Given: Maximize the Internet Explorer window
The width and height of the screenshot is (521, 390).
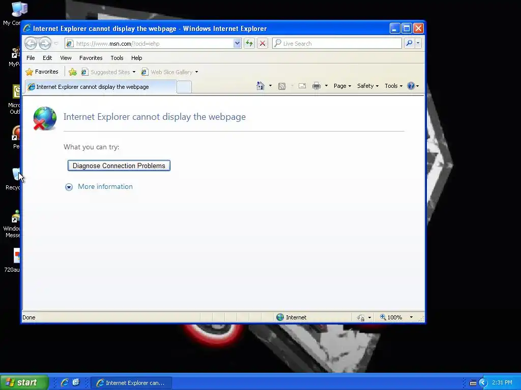Looking at the screenshot, I should [407, 28].
